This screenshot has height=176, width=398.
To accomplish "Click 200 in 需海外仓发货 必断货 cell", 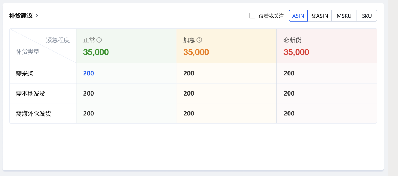I will click(289, 114).
